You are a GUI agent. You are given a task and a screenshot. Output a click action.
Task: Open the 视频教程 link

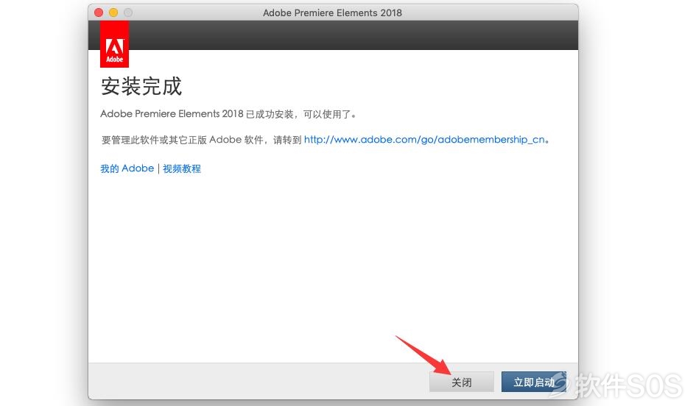click(182, 168)
